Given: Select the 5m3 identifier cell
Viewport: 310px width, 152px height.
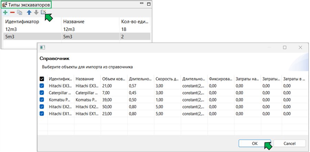Looking at the screenshot, I should pyautogui.click(x=32, y=37).
